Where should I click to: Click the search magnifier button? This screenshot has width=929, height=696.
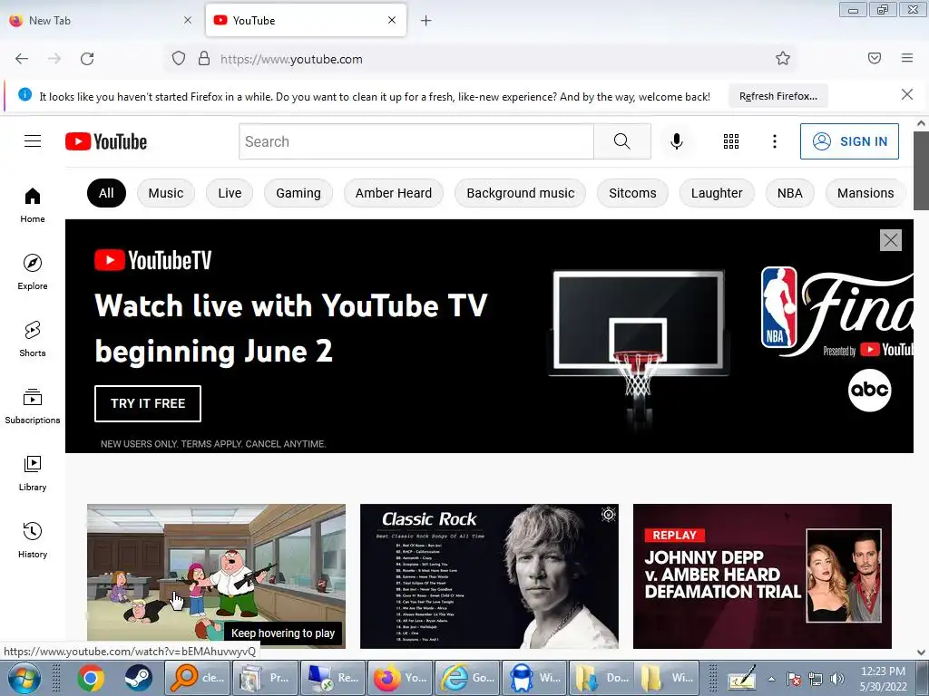click(x=622, y=141)
